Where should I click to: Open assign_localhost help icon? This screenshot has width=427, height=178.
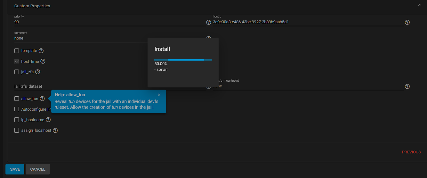55,130
